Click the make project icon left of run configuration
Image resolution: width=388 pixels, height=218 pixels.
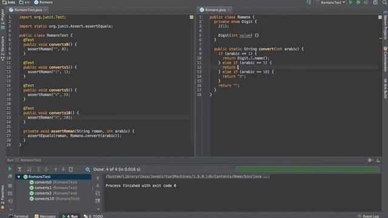pyautogui.click(x=309, y=2)
